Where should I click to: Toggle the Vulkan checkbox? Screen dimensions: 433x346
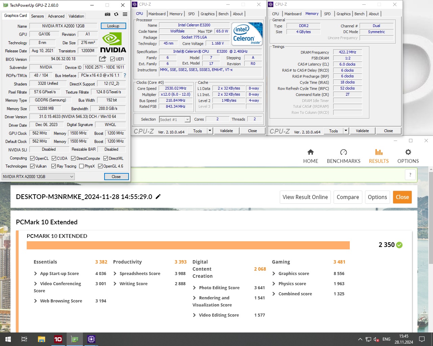[32, 166]
